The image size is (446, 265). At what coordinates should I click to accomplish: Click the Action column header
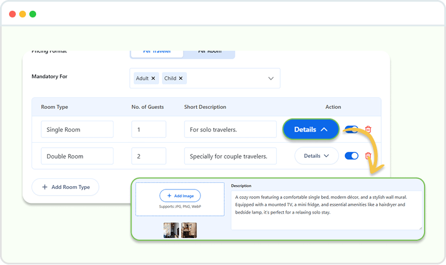(x=333, y=107)
